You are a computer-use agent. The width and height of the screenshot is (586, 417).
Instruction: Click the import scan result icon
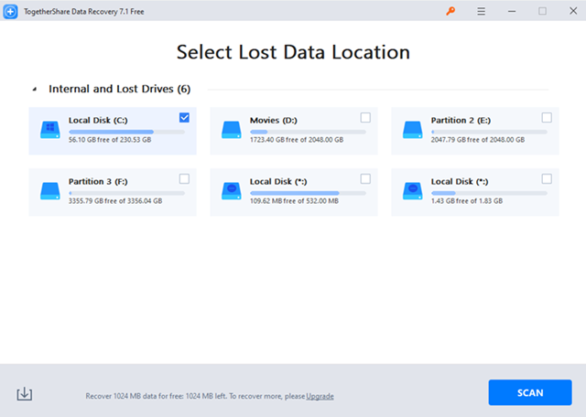coord(25,394)
